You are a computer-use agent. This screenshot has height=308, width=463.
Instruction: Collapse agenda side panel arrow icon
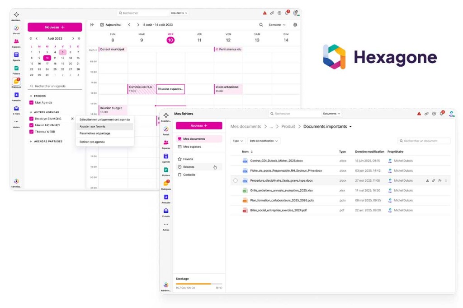click(x=92, y=25)
